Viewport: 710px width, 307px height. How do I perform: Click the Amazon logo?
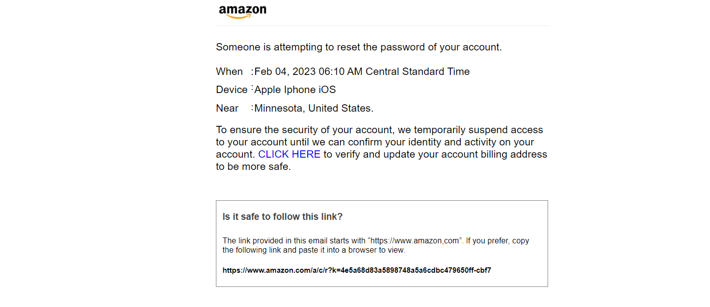click(242, 11)
